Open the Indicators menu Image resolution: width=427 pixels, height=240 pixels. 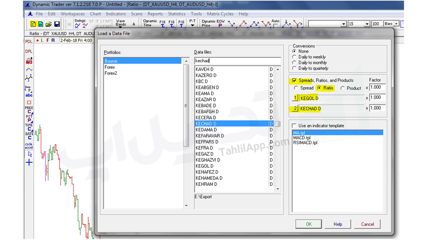[116, 14]
